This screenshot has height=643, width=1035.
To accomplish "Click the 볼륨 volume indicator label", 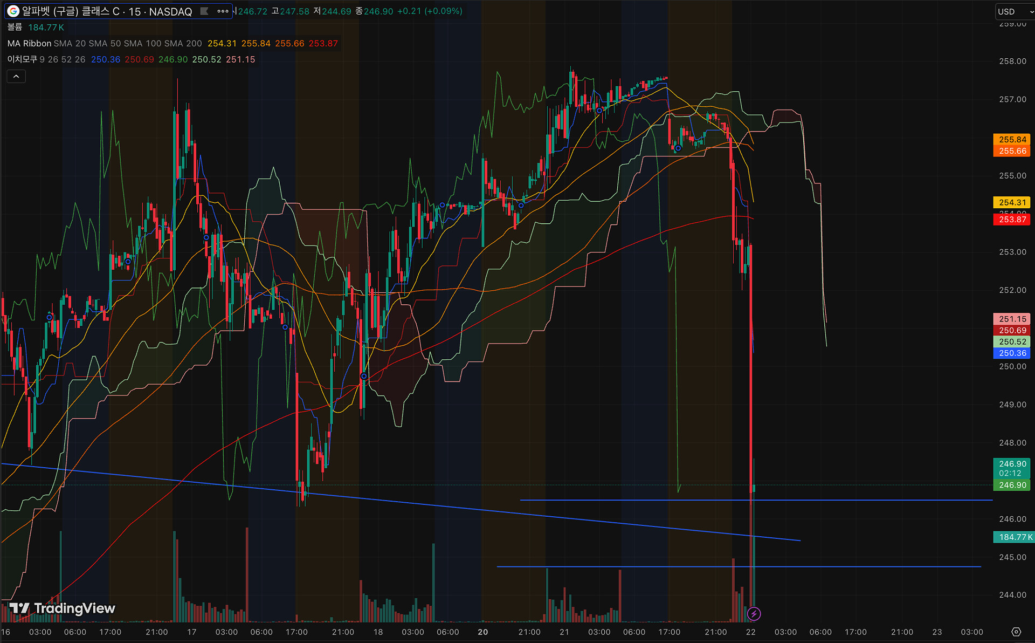I will click(15, 28).
